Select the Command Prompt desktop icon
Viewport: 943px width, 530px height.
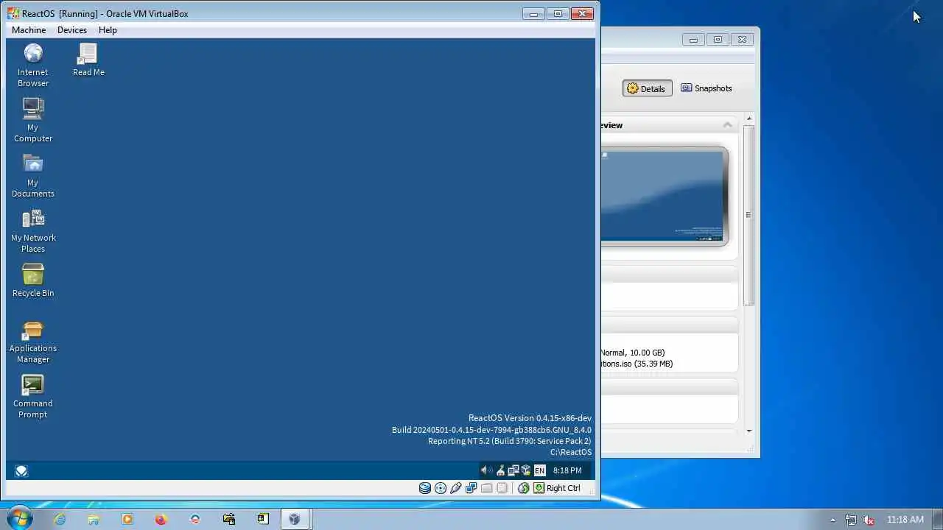(x=33, y=396)
